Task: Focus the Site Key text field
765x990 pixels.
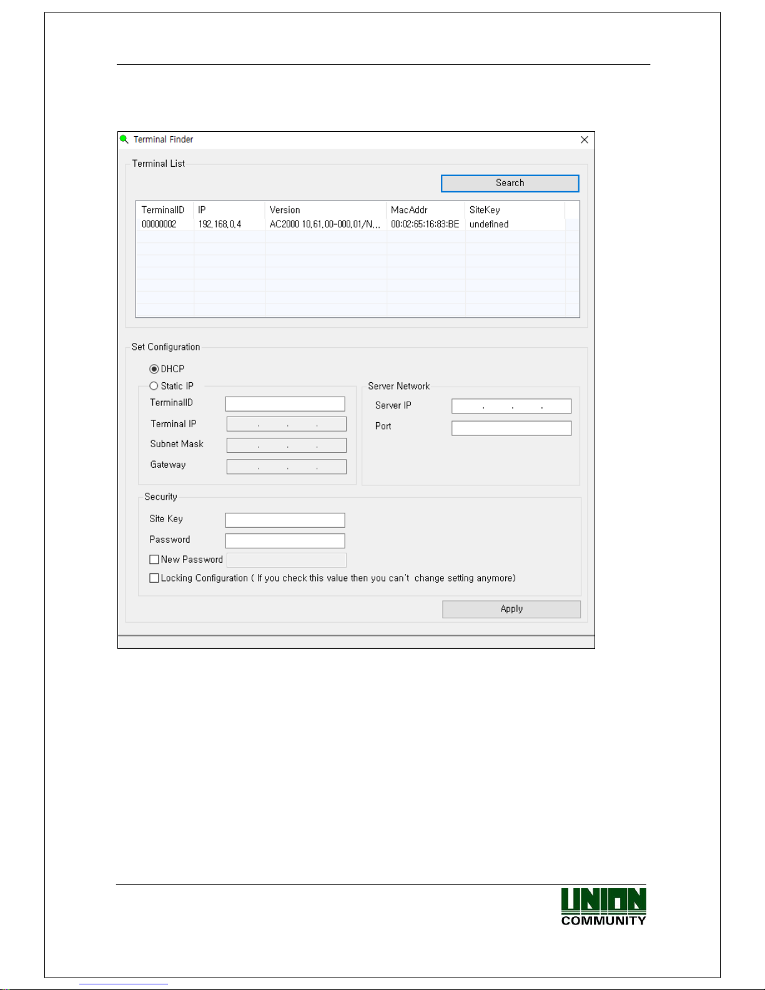Action: click(285, 520)
